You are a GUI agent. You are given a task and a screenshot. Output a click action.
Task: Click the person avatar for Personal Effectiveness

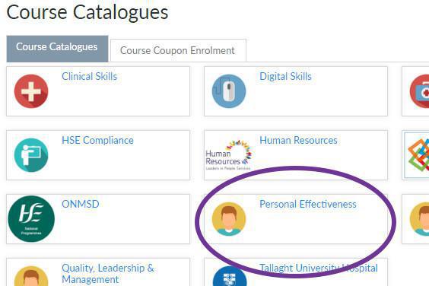[x=229, y=219]
